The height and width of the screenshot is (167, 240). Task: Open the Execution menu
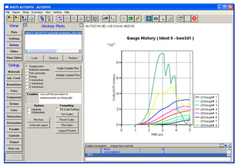pyautogui.click(x=37, y=12)
